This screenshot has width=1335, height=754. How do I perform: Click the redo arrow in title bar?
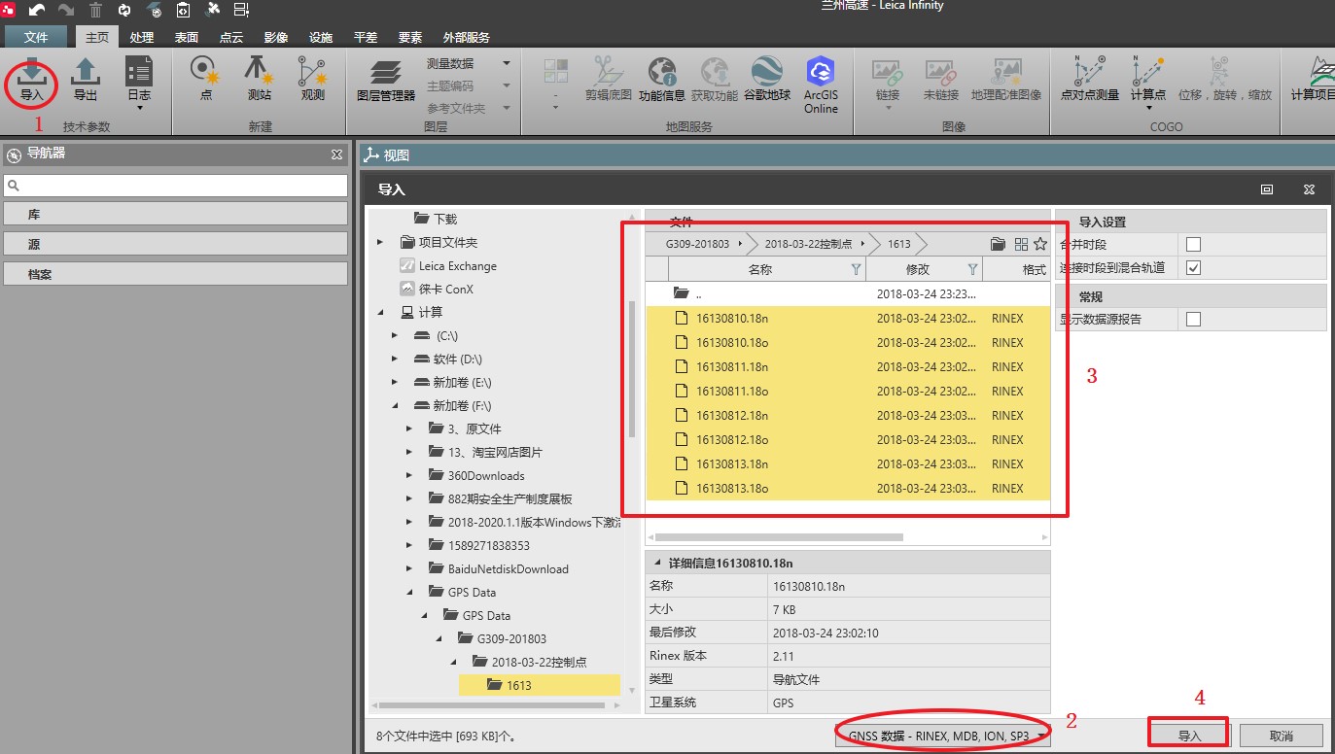[x=66, y=11]
